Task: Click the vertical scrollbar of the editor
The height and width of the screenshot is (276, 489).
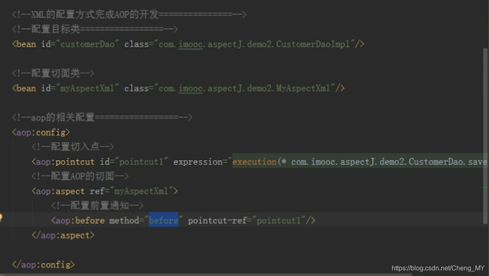Action: pyautogui.click(x=485, y=136)
